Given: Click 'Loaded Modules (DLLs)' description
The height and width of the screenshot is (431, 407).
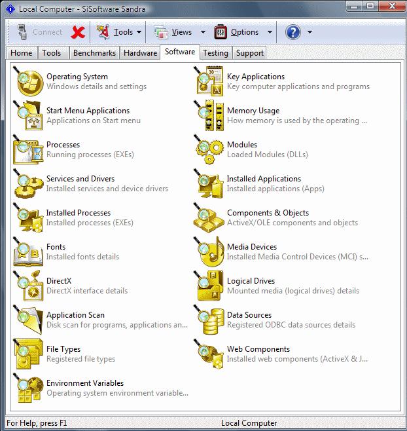Looking at the screenshot, I should click(x=268, y=155).
